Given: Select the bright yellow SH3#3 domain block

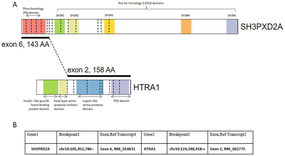Looking at the screenshot, I should click(109, 27).
